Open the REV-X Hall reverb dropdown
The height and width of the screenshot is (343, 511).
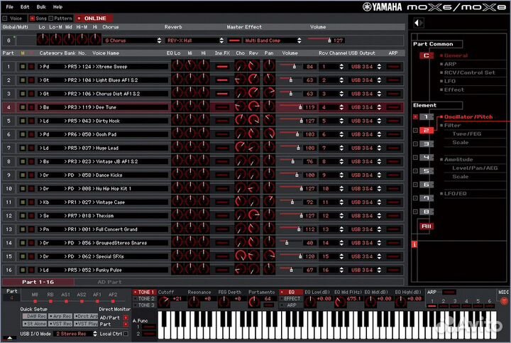195,40
